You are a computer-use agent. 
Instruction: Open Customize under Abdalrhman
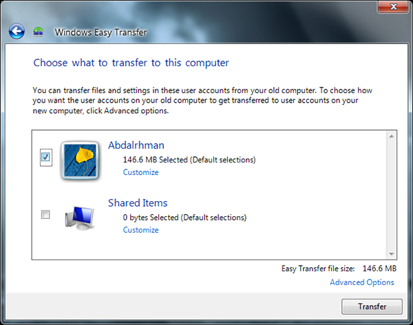tap(140, 172)
